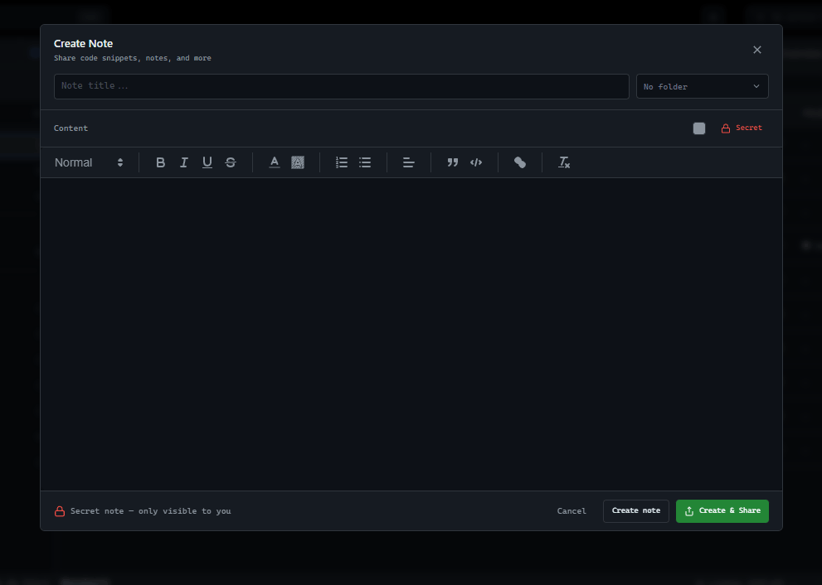Select the Content section label

tap(71, 128)
